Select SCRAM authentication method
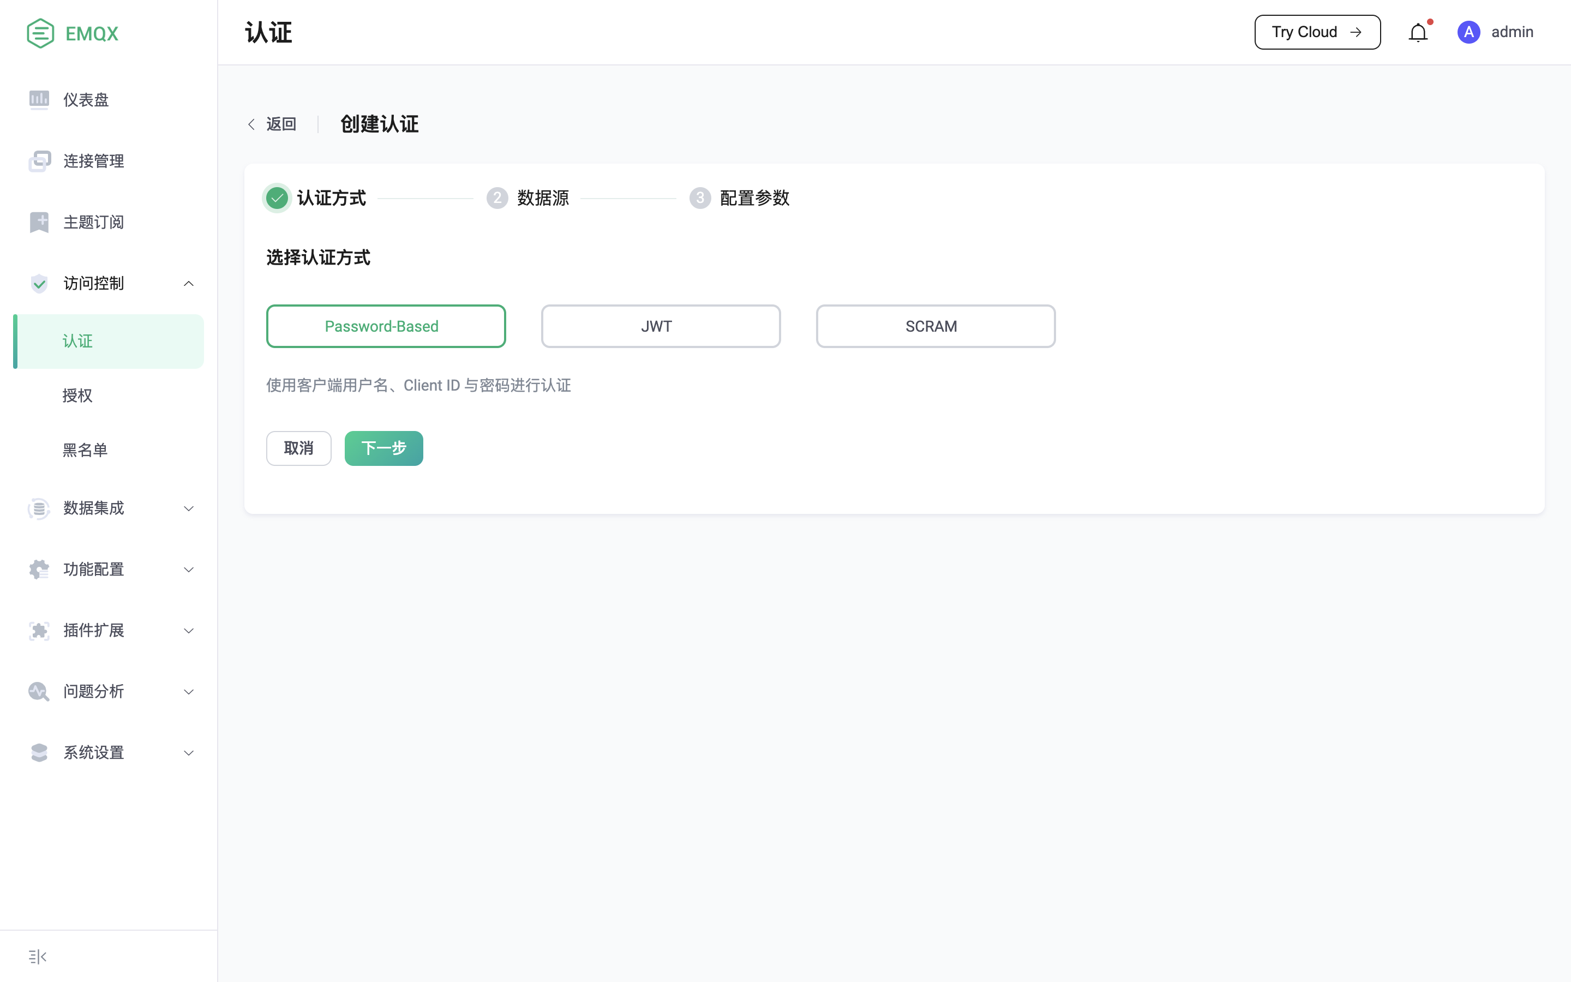Screen dimensions: 1571x982 point(936,326)
